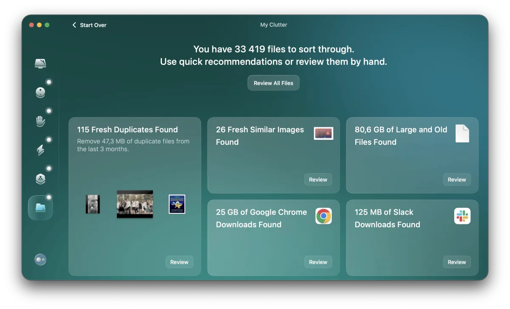
Task: Review the Google Chrome Downloads
Action: tap(318, 262)
